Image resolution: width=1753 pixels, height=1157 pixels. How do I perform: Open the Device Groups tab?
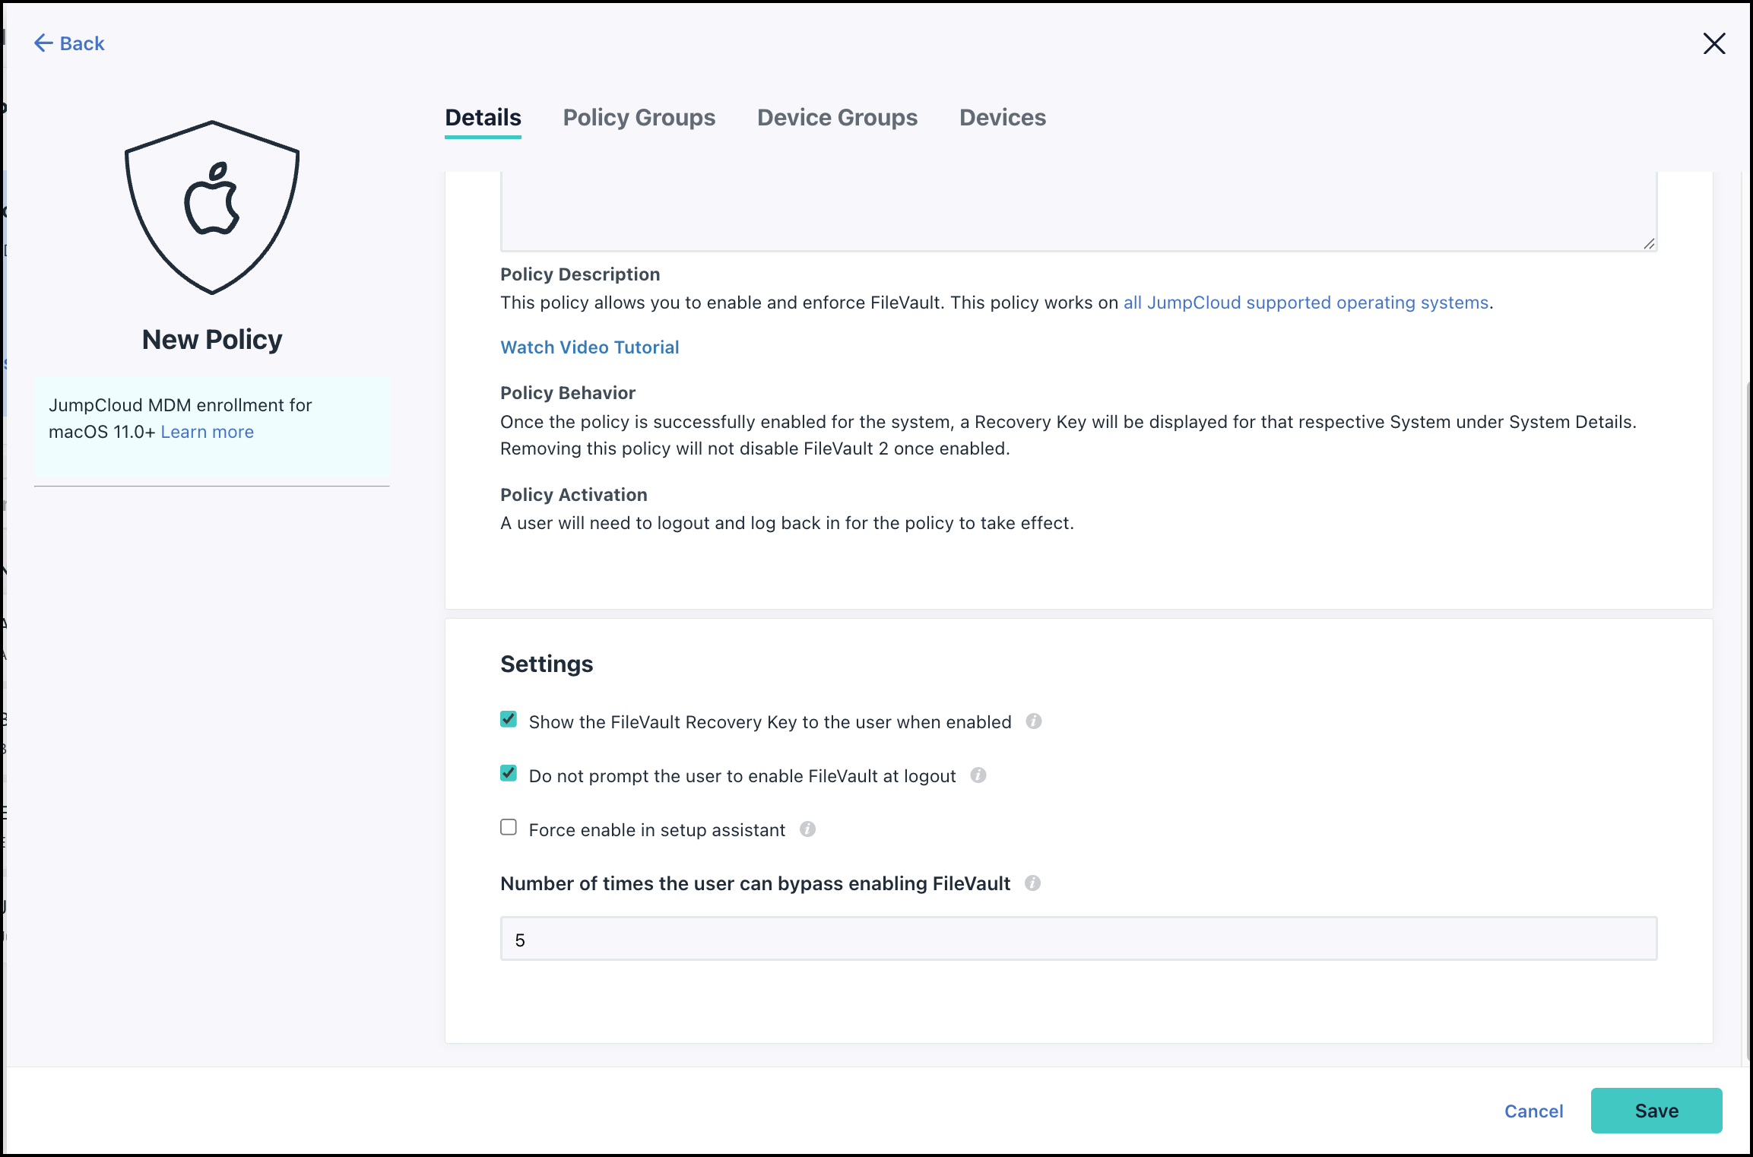tap(837, 118)
